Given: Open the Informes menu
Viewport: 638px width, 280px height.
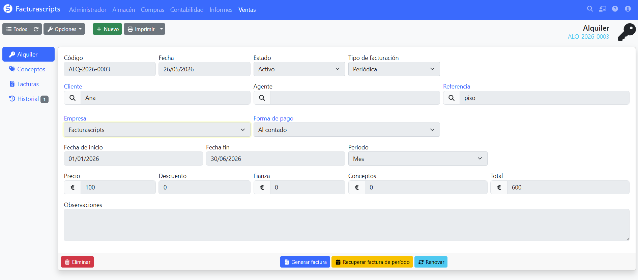Looking at the screenshot, I should click(221, 10).
